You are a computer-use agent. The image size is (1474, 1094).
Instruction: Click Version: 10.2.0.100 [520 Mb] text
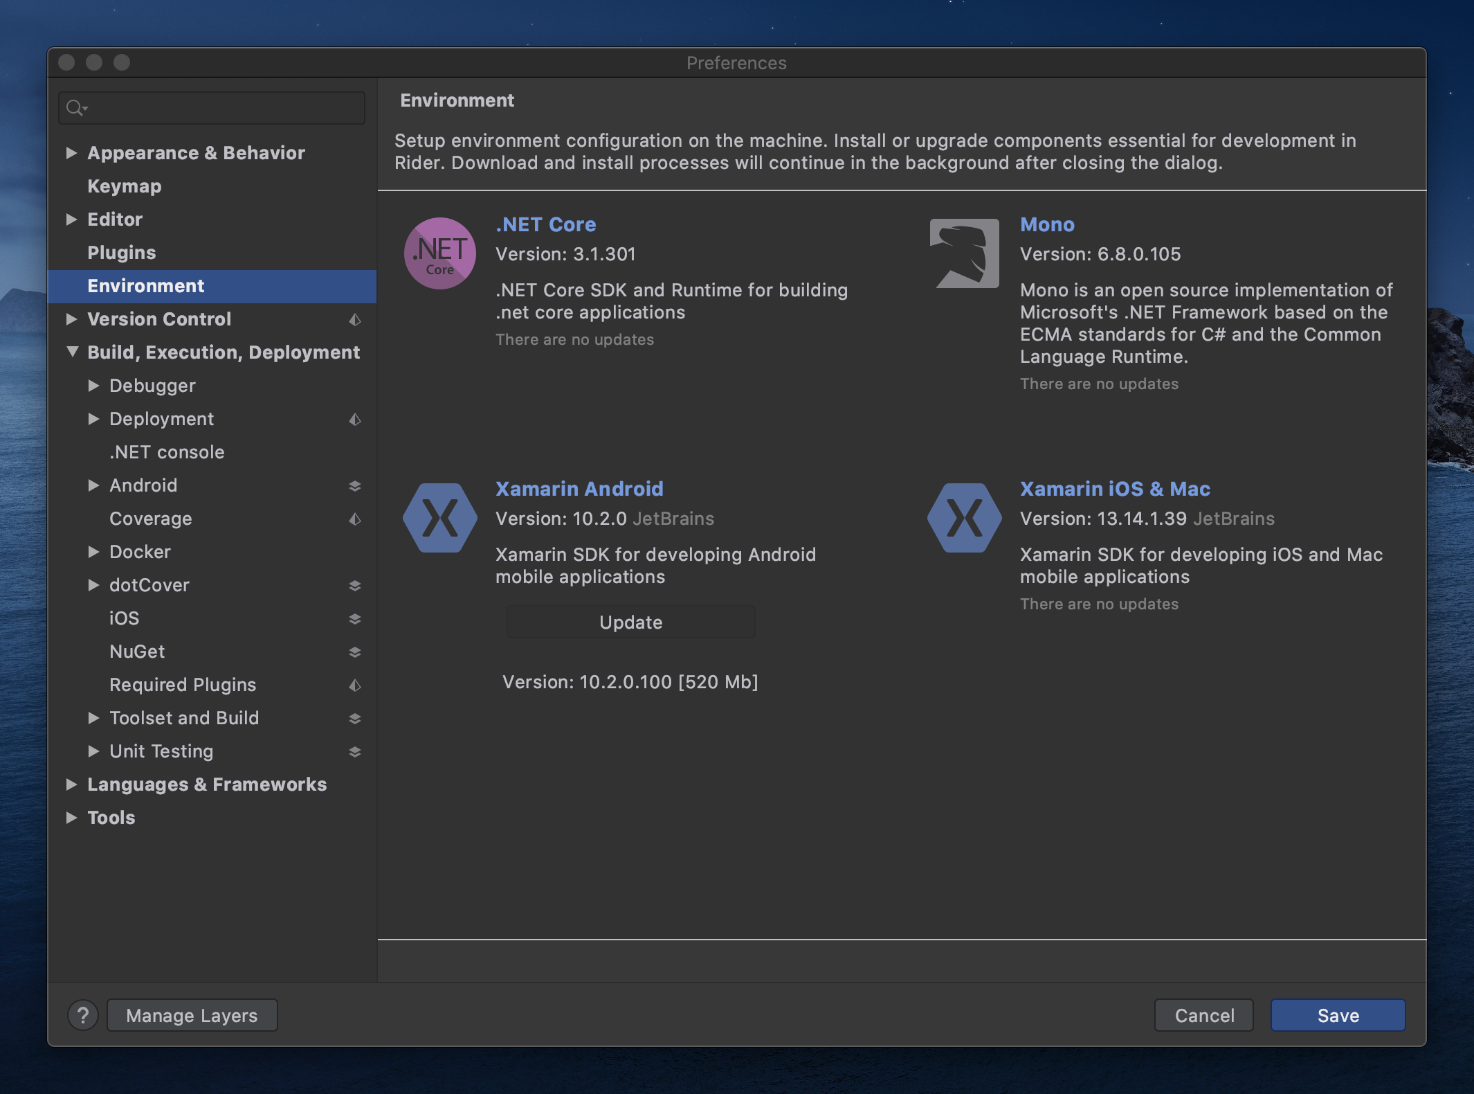point(630,682)
